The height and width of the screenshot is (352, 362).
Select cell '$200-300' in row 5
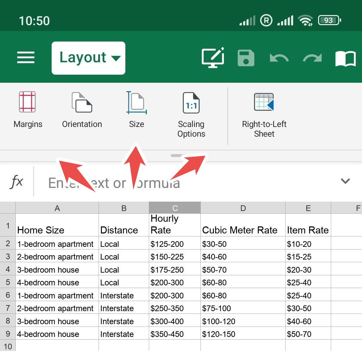pos(175,282)
